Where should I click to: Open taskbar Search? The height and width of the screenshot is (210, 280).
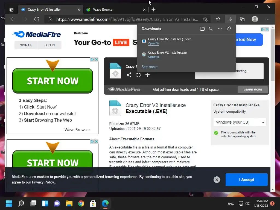[21, 203]
